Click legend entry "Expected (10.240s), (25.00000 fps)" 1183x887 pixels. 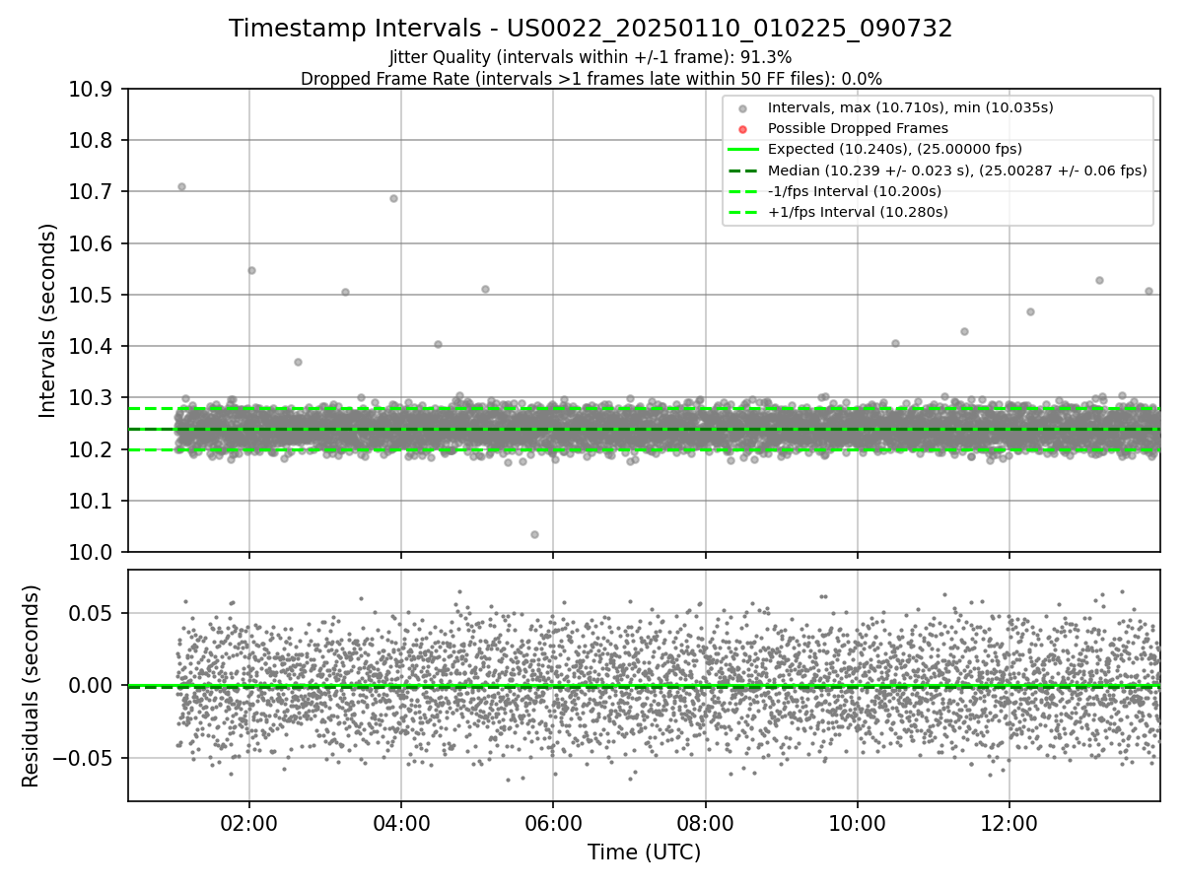(894, 149)
